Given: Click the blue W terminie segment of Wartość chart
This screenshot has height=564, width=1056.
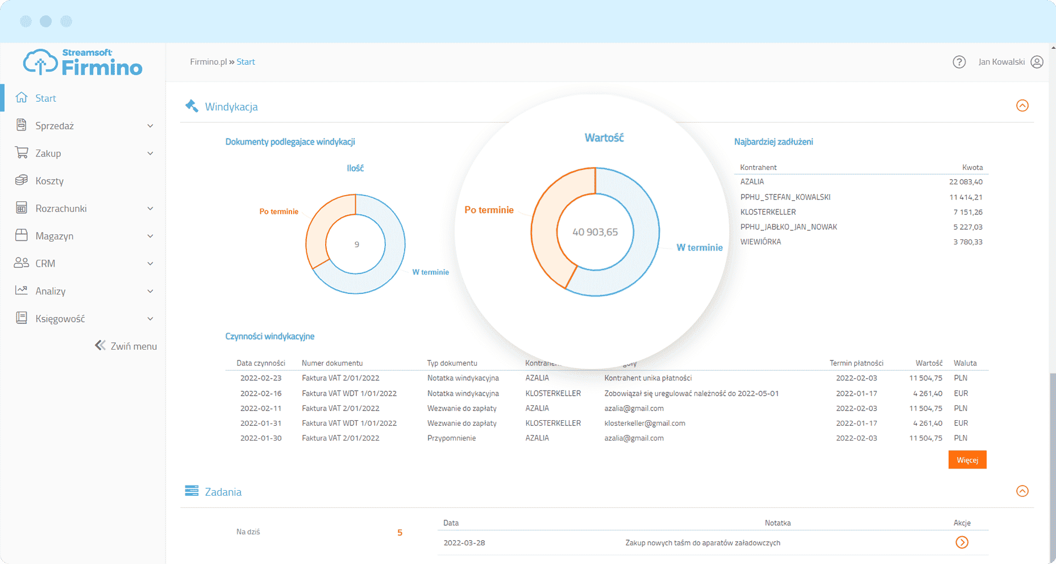Looking at the screenshot, I should pos(645,239).
